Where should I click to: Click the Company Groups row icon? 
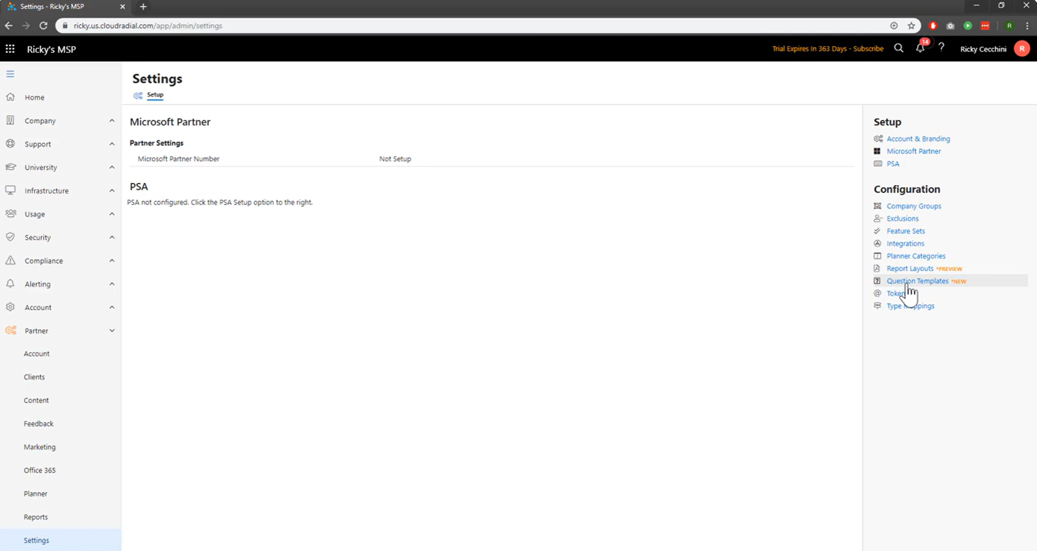coord(878,206)
